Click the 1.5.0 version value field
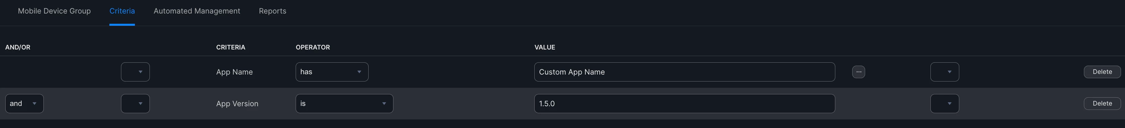 pos(684,104)
